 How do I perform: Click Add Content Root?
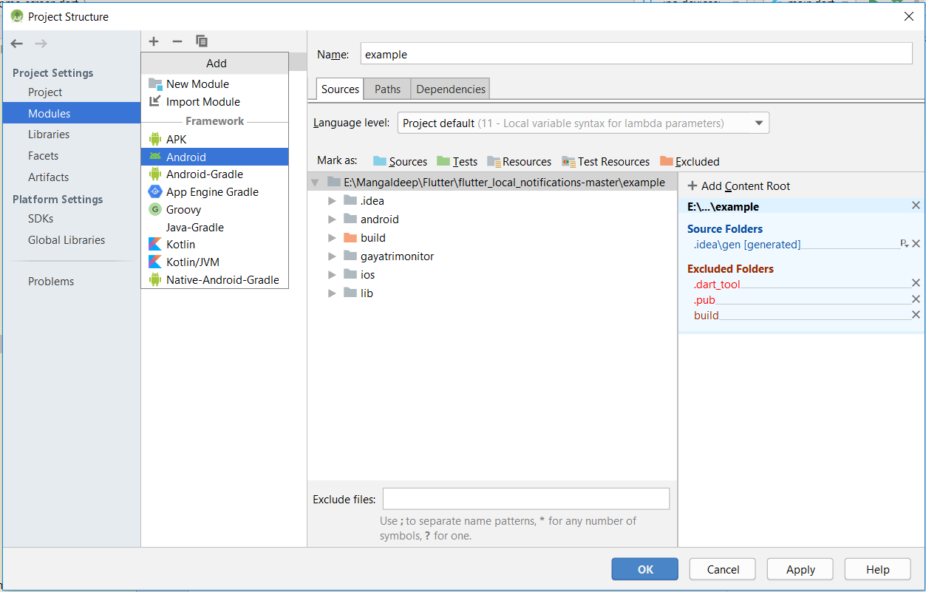[x=739, y=186]
